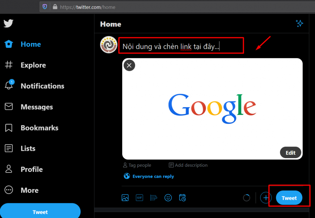Remove the attached image with X

point(130,65)
